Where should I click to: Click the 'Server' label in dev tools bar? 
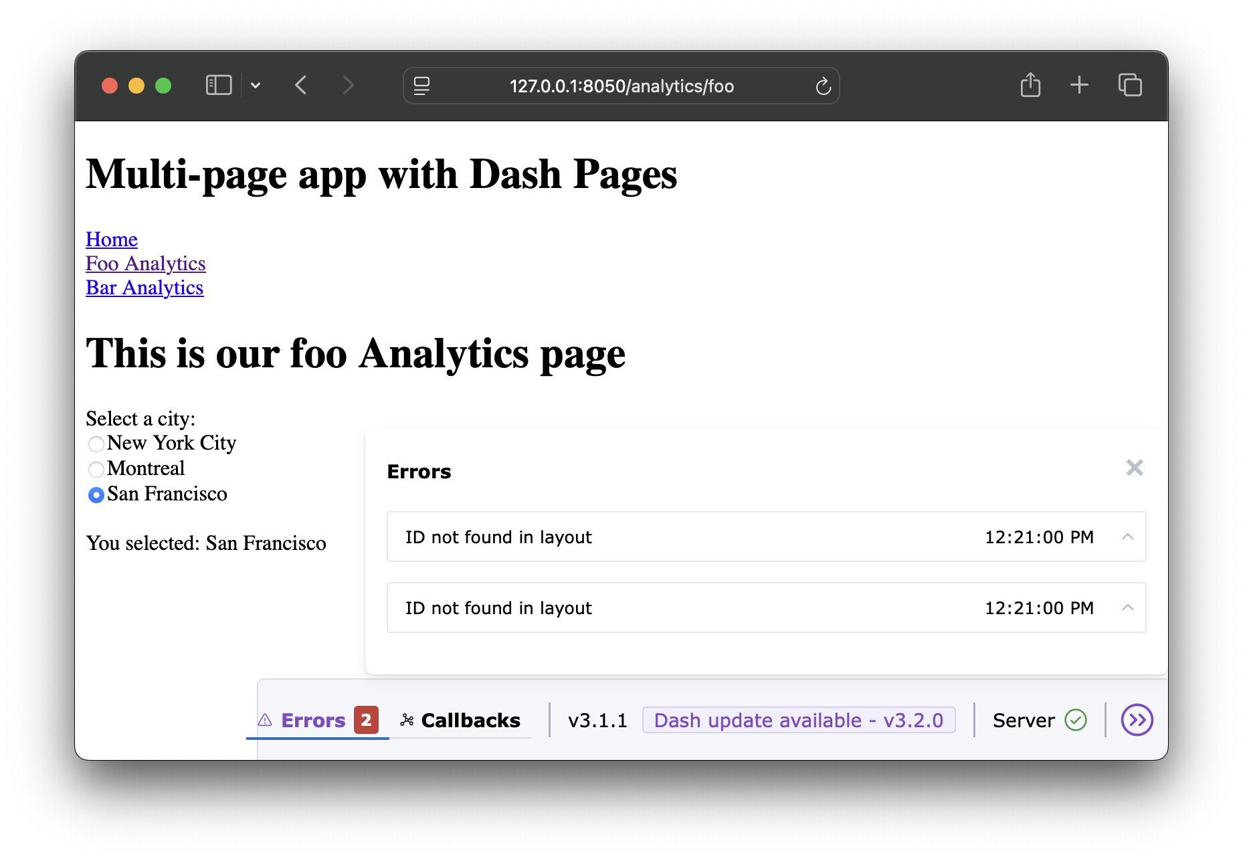pyautogui.click(x=1024, y=721)
